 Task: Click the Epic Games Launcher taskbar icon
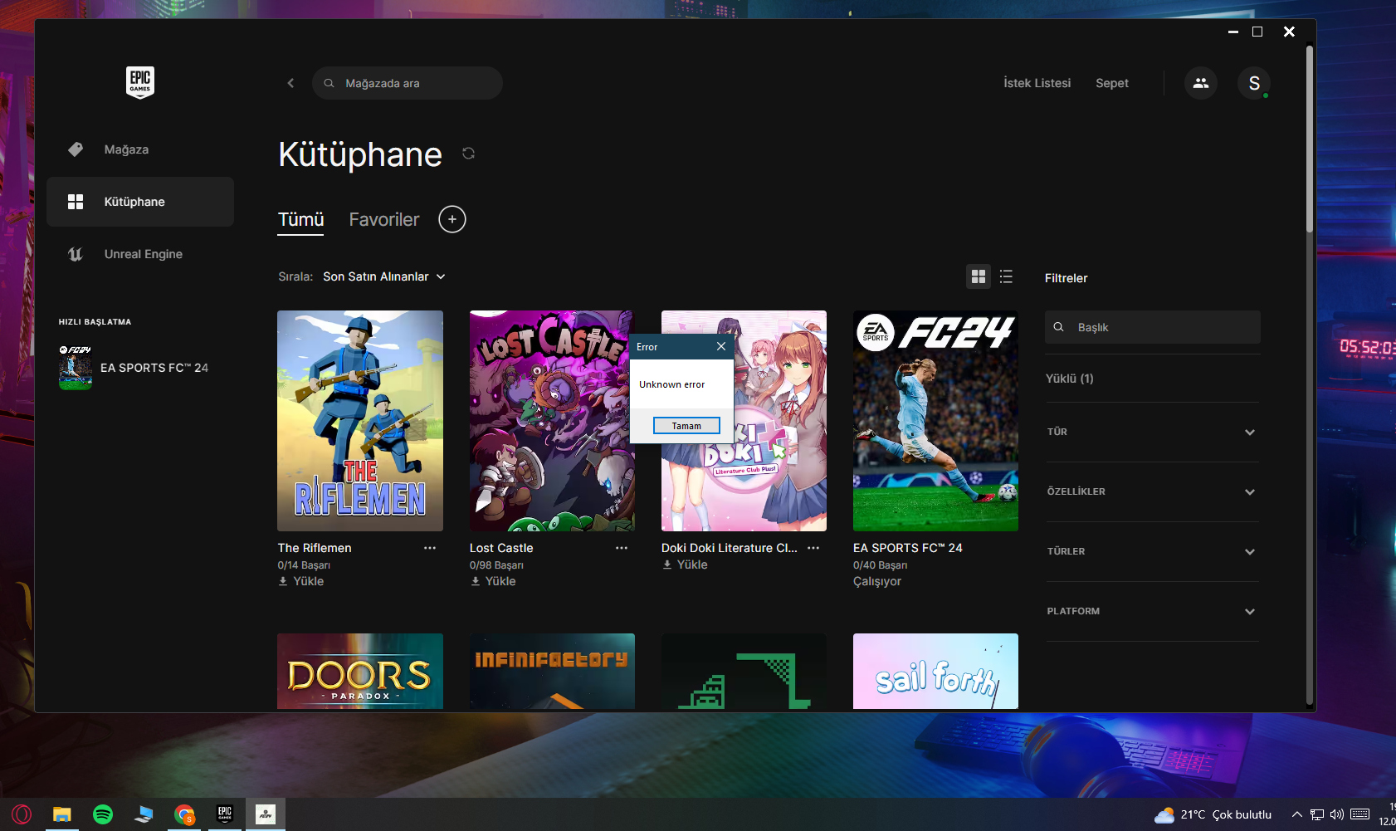point(225,814)
